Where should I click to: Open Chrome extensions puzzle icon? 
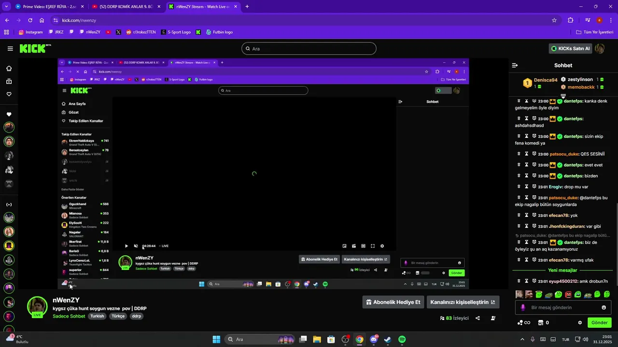tap(571, 20)
